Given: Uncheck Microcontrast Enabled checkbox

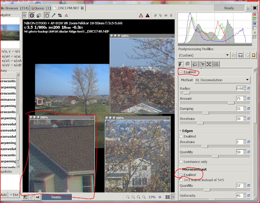Looking at the screenshot, I should click(x=181, y=175).
